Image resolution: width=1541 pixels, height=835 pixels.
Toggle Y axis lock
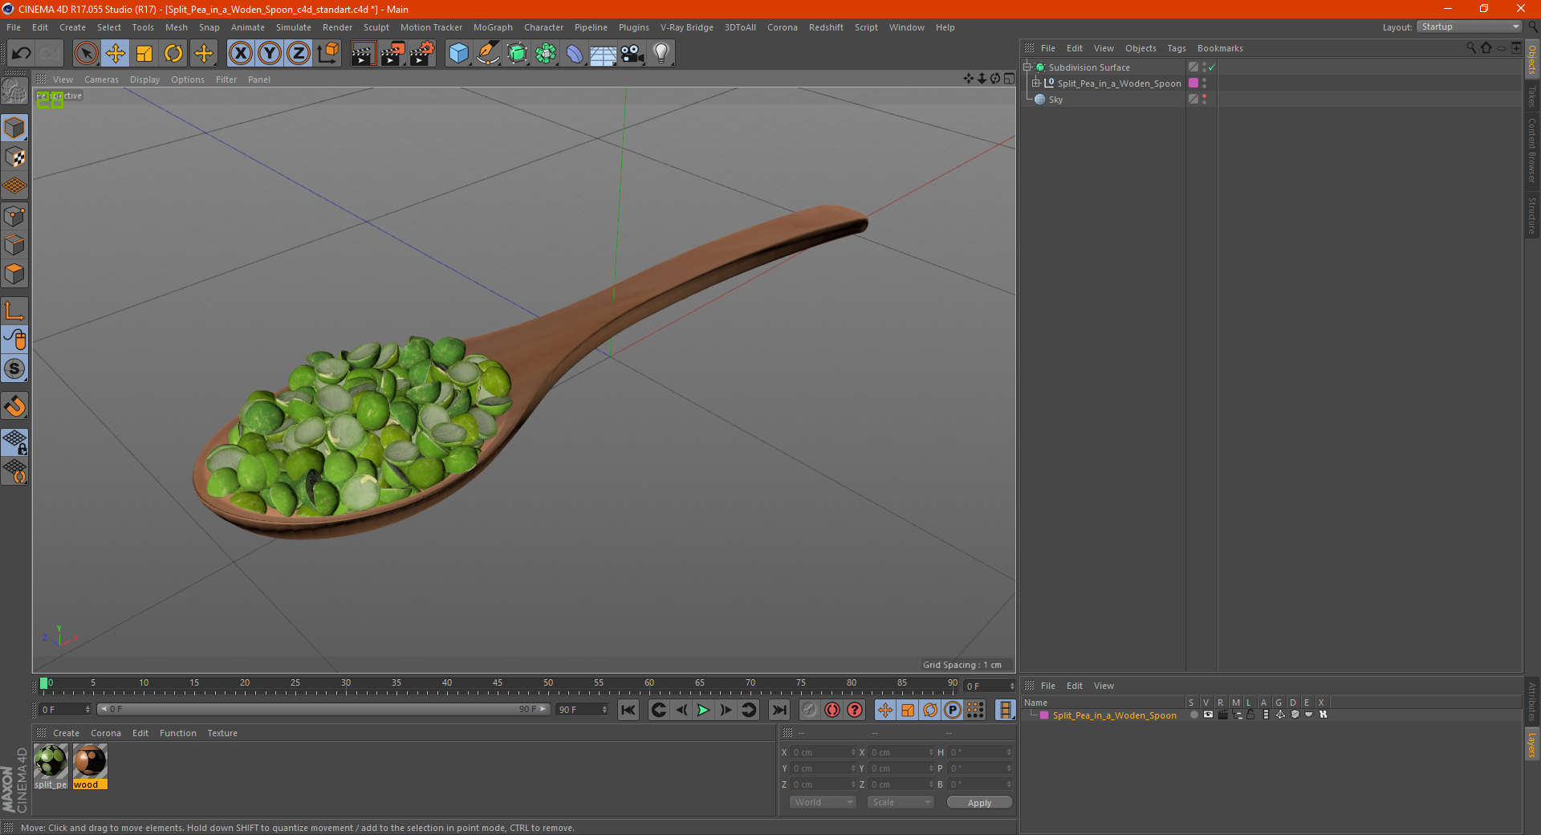pyautogui.click(x=270, y=54)
